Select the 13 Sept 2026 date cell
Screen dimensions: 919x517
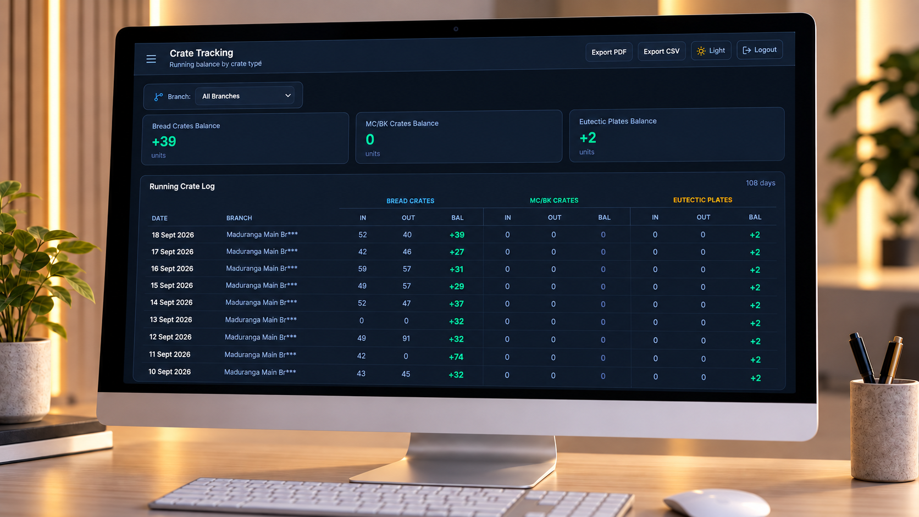click(171, 320)
